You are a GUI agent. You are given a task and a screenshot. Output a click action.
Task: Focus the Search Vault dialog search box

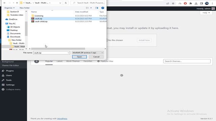click(x=88, y=3)
